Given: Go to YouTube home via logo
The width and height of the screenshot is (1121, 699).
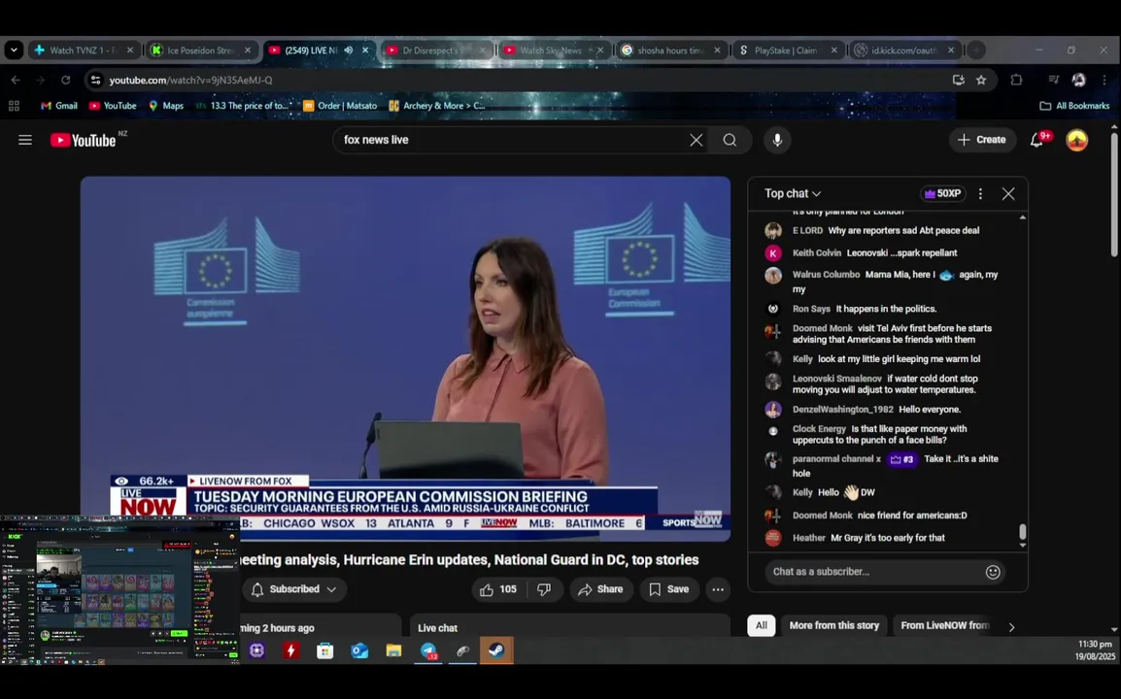Looking at the screenshot, I should [84, 140].
